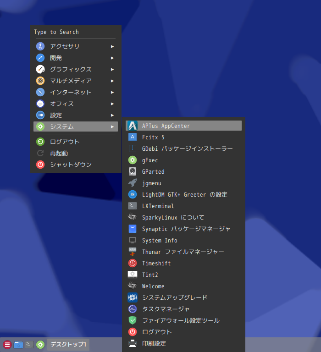
Task: Expand the オフィス submenu arrow
Action: pos(112,104)
